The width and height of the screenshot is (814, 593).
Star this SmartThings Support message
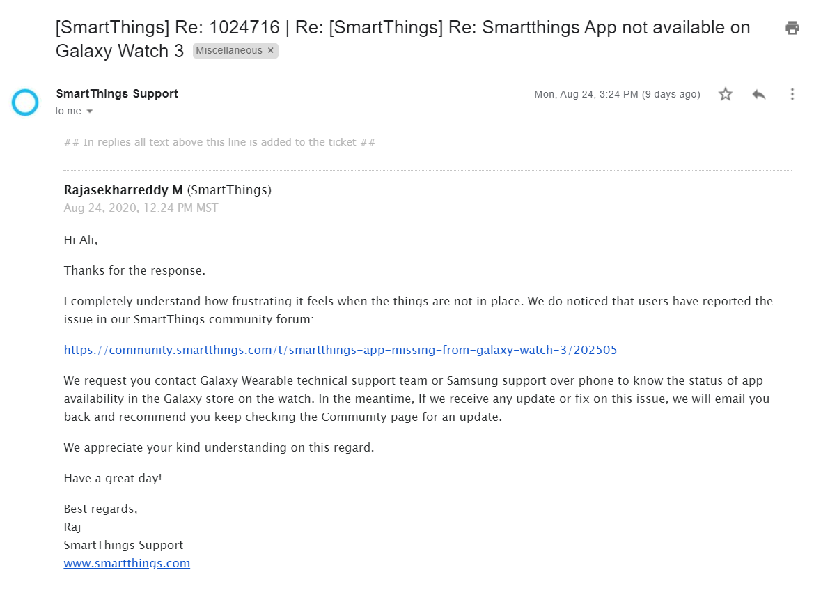(726, 94)
